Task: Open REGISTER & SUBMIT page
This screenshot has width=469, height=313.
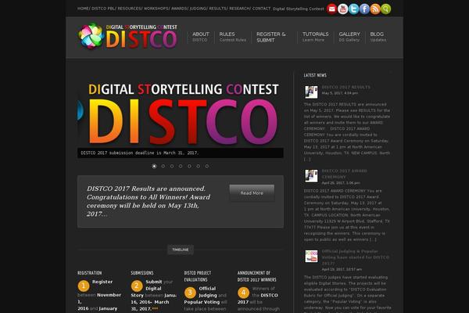Action: 271,37
